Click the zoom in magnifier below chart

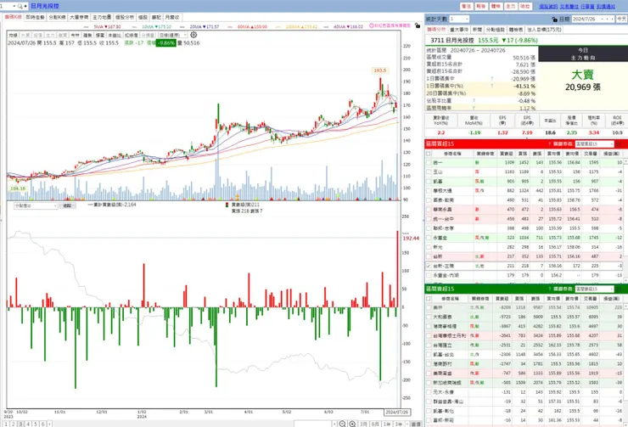click(x=352, y=424)
